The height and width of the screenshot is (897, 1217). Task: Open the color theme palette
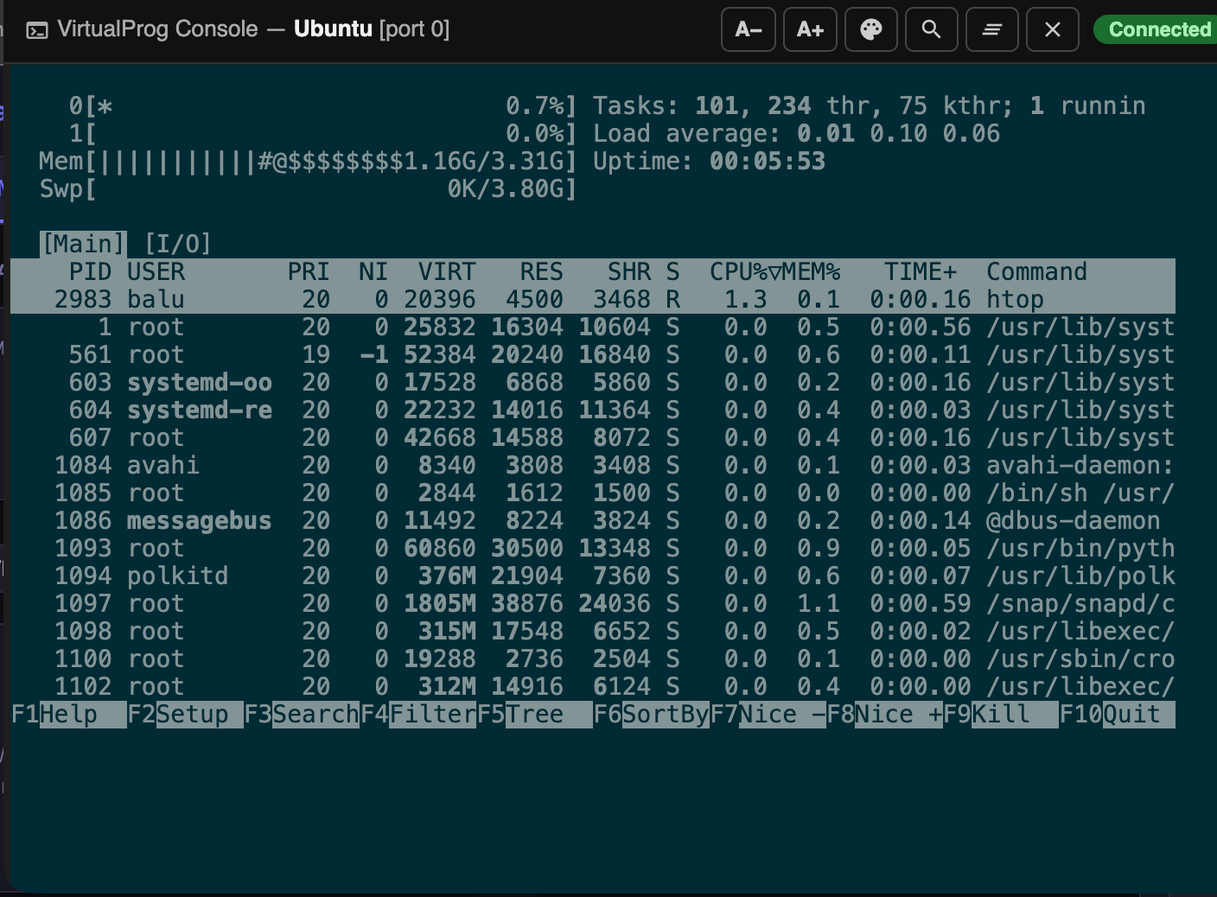pos(870,29)
